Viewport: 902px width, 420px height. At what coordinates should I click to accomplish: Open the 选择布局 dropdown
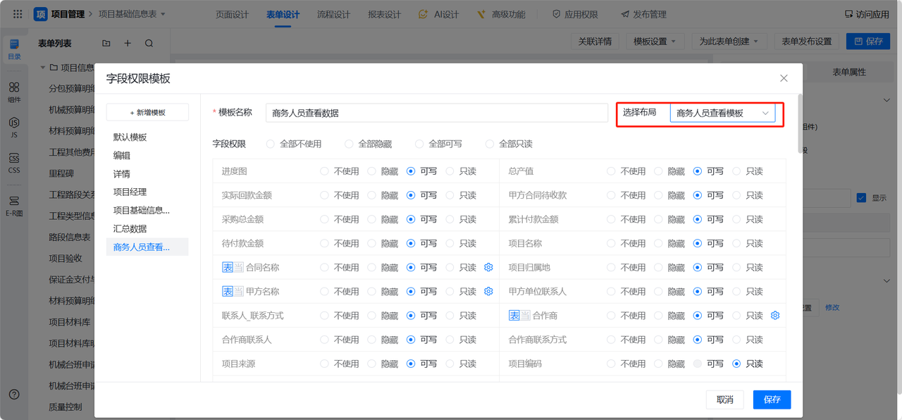(722, 113)
